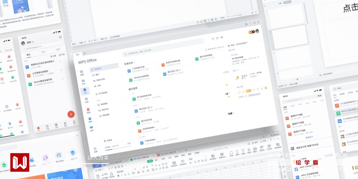Click the 筛选 filter icon in WPS home
Screen dimensions: 358x179
(x=226, y=72)
